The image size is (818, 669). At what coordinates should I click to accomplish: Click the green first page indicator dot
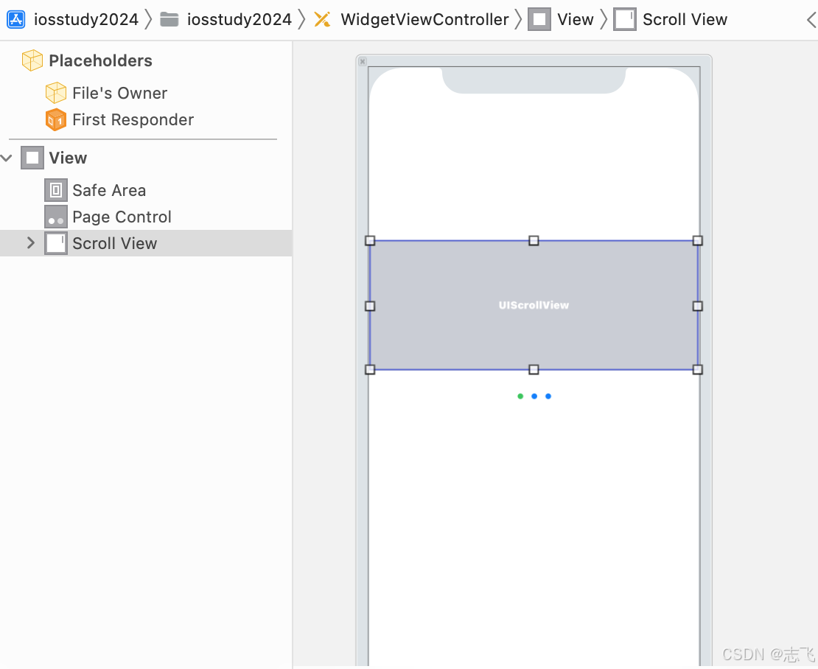[x=520, y=396]
